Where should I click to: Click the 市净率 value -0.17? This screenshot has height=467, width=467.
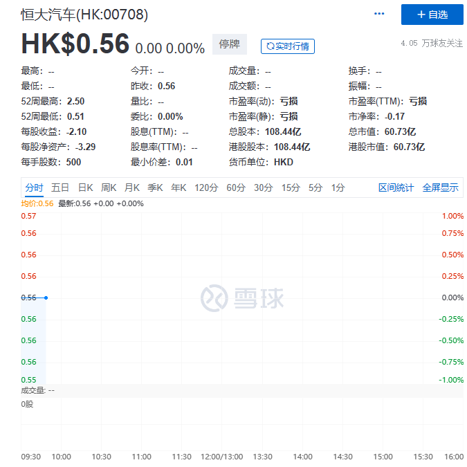coord(394,116)
